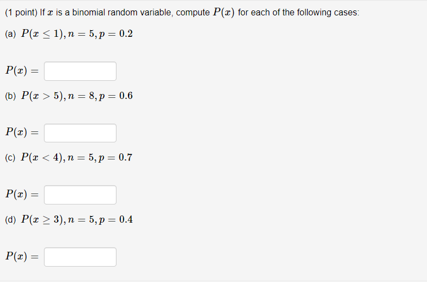Click the P(x) formula in the question header
Image resolution: width=427 pixels, height=282 pixels.
[224, 13]
